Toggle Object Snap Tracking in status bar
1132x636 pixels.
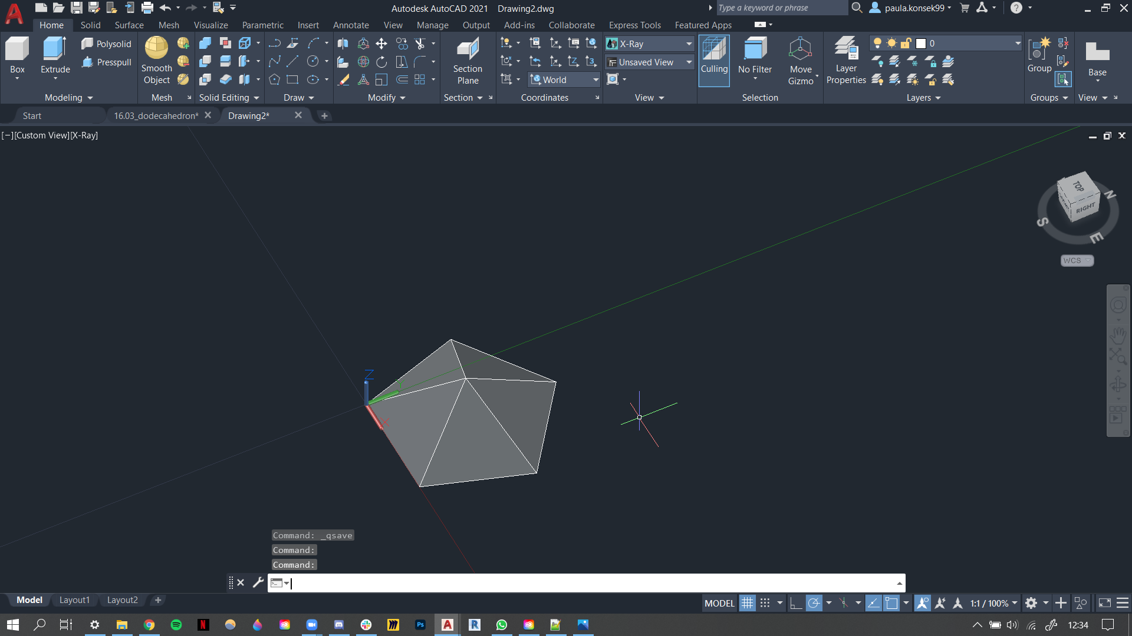[x=873, y=603]
